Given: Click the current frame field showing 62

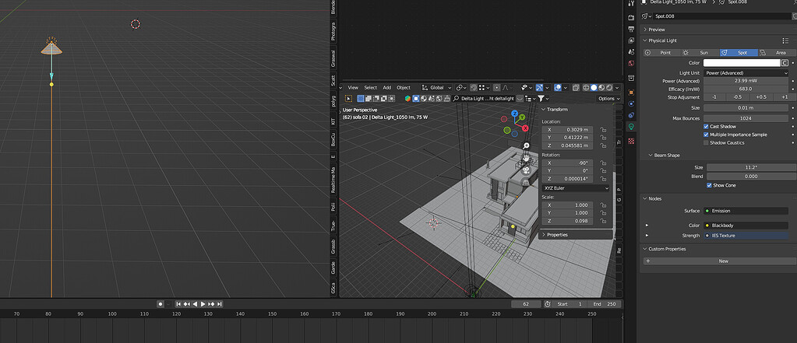Looking at the screenshot, I should 526,304.
